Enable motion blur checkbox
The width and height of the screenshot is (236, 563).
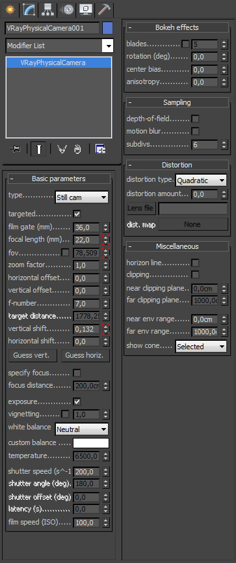coord(195,132)
